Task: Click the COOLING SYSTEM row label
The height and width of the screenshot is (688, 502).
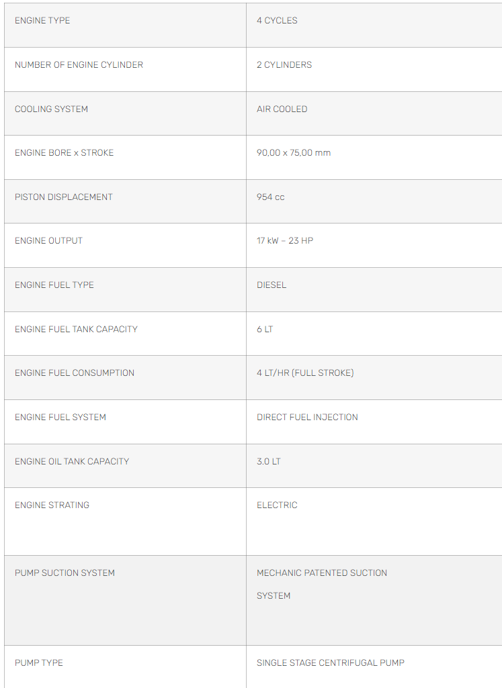Action: 51,109
